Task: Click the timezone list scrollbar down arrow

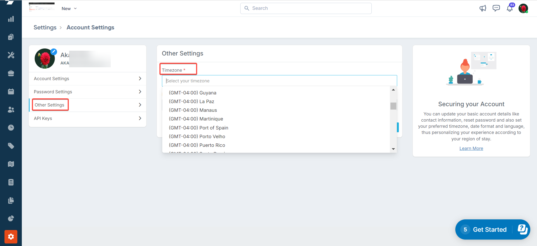Action: 393,149
